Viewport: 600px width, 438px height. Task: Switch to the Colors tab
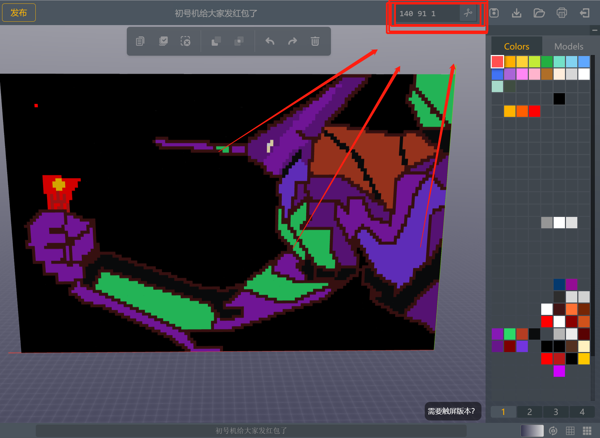pyautogui.click(x=516, y=46)
